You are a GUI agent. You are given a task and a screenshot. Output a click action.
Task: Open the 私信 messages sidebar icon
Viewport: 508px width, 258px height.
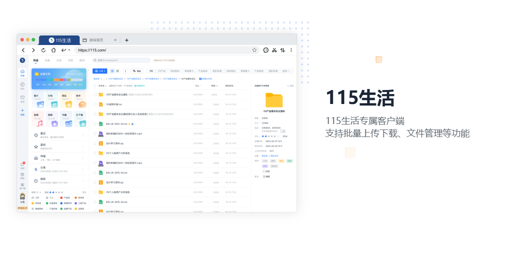(x=23, y=165)
